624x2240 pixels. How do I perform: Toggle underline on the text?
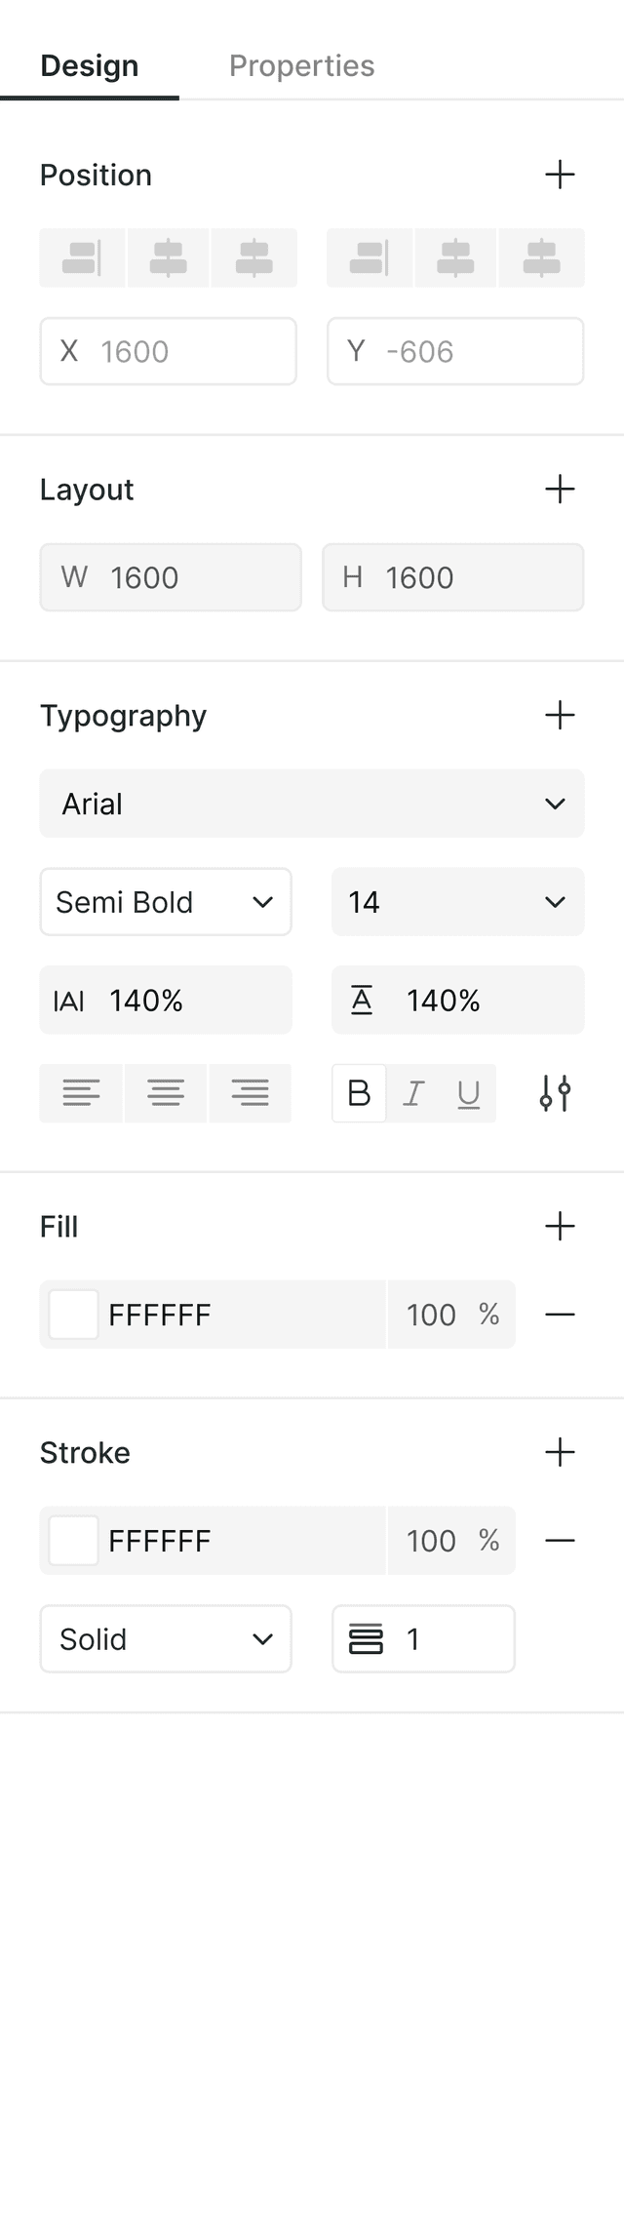coord(468,1093)
